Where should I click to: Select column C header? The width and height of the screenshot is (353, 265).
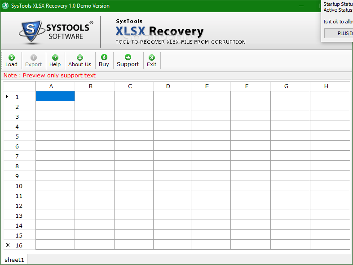134,86
